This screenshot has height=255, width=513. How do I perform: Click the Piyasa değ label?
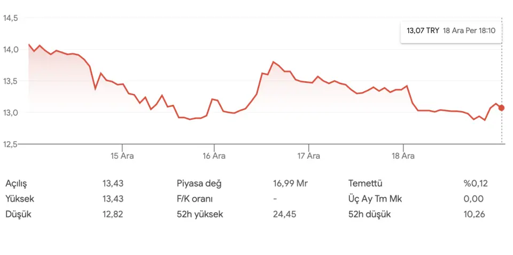199,184
